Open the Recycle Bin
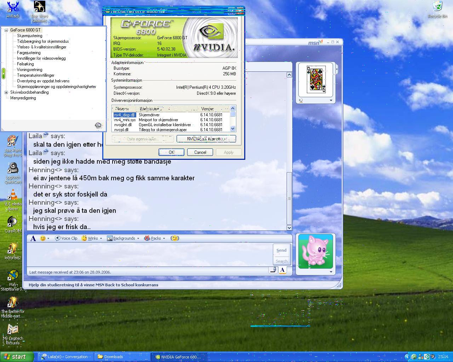Image resolution: width=453 pixels, height=362 pixels. pyautogui.click(x=437, y=10)
